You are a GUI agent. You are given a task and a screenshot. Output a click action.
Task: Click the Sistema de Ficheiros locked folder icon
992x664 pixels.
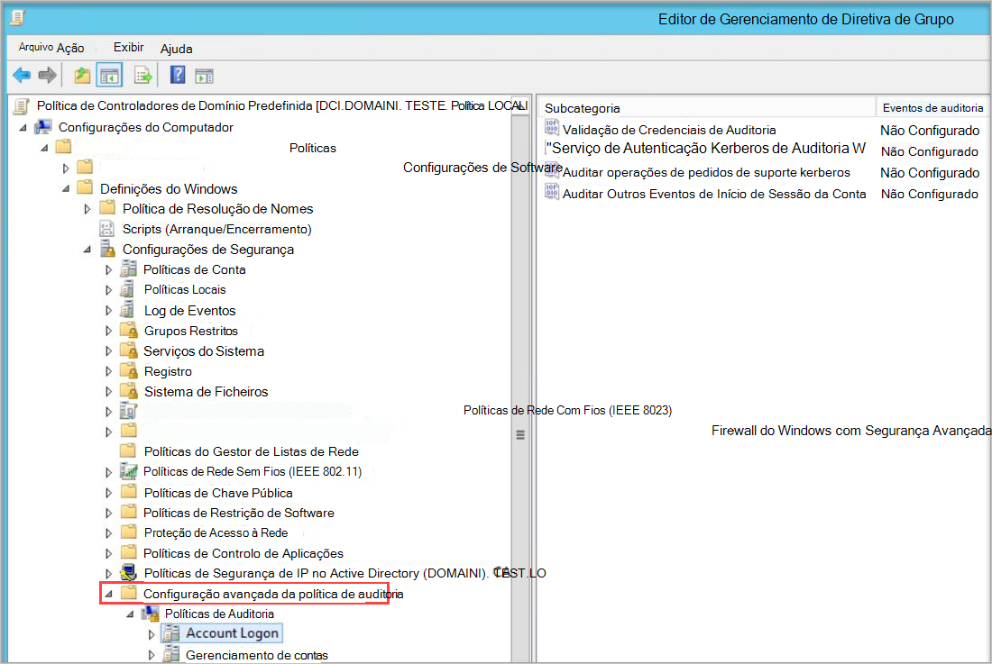(x=129, y=391)
